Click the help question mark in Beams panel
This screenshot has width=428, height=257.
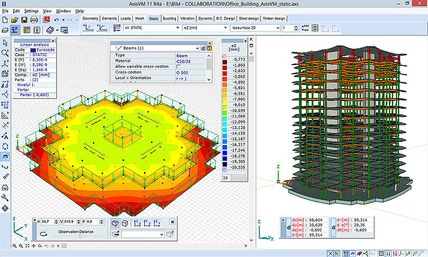[209, 48]
